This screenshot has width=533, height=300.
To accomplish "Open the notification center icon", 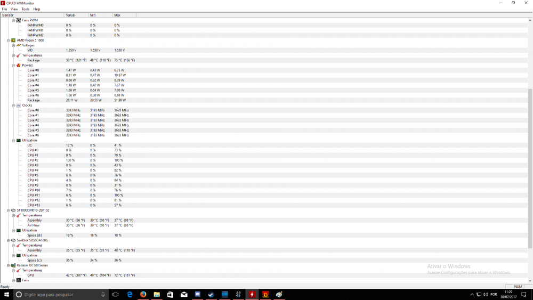I will 524,295.
